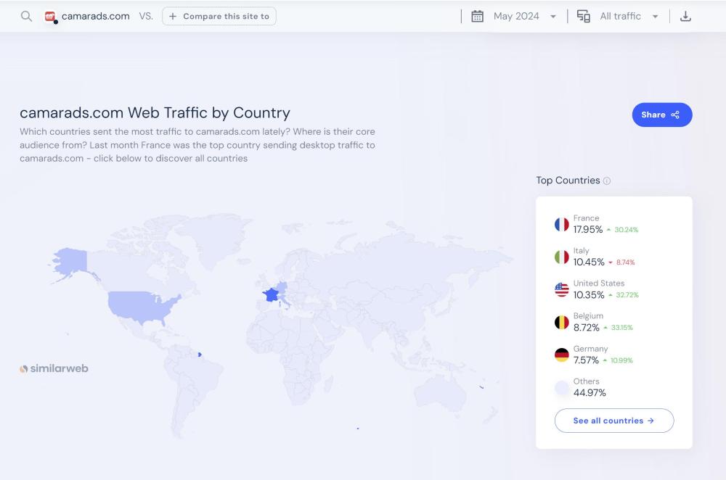
Task: Click the Germany flag icon
Action: (x=561, y=355)
